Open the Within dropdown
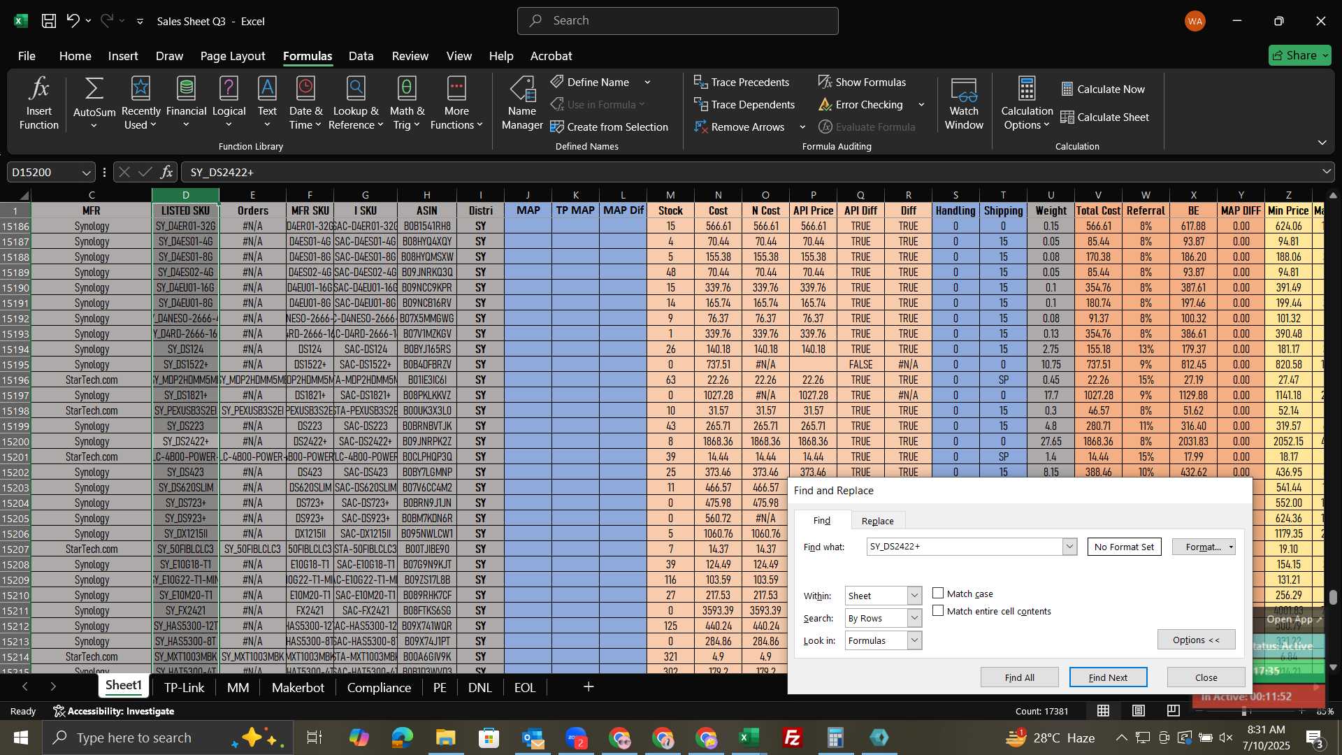The image size is (1342, 755). point(914,596)
